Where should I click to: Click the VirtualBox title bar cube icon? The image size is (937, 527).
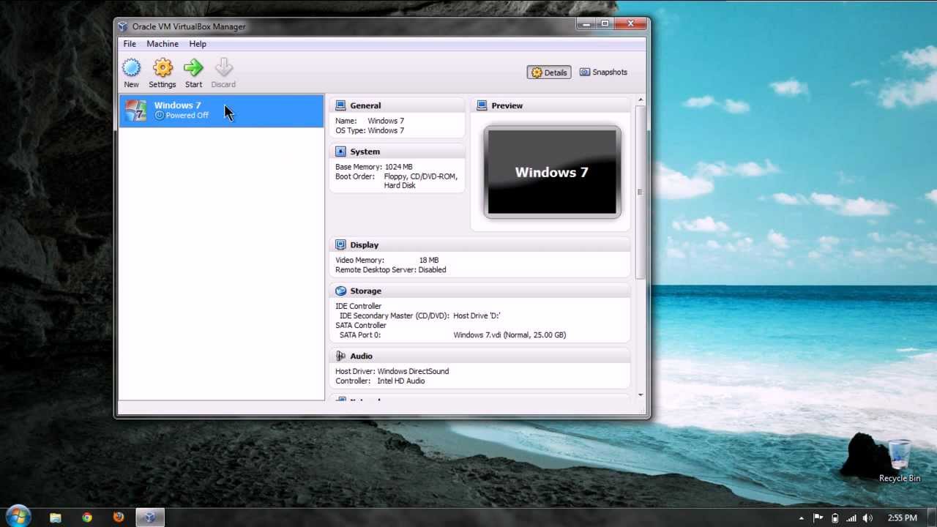(x=122, y=26)
